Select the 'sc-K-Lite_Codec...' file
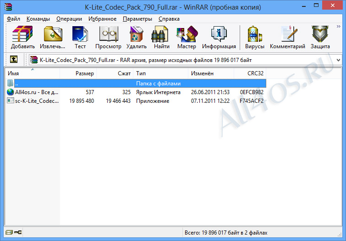This screenshot has height=241, width=346. point(37,101)
